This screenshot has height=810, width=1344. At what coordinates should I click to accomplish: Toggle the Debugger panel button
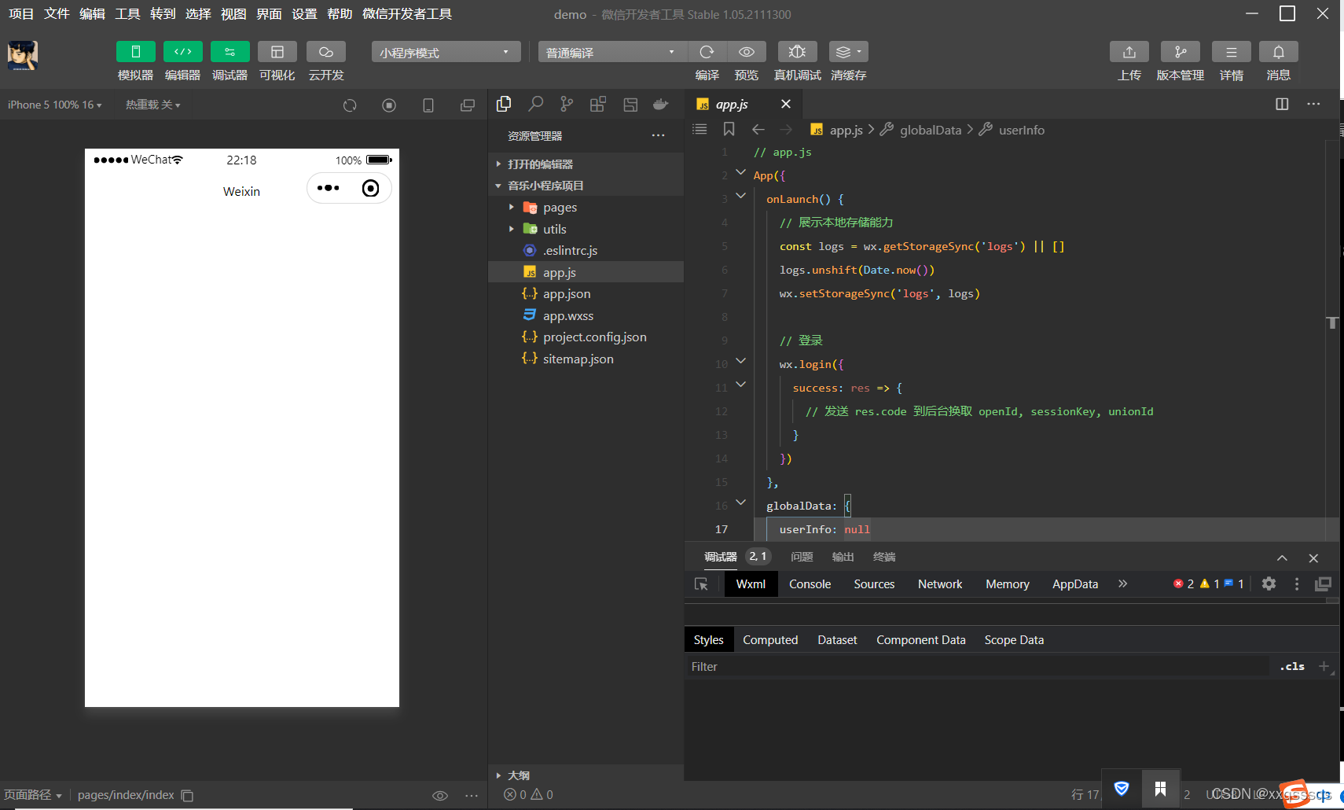[x=230, y=52]
